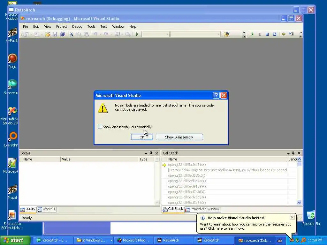Click the Show Disassembly button

point(179,137)
